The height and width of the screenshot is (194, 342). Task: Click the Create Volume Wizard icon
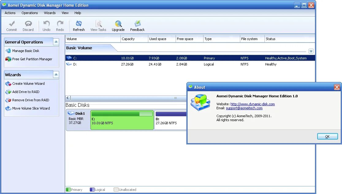[8, 84]
